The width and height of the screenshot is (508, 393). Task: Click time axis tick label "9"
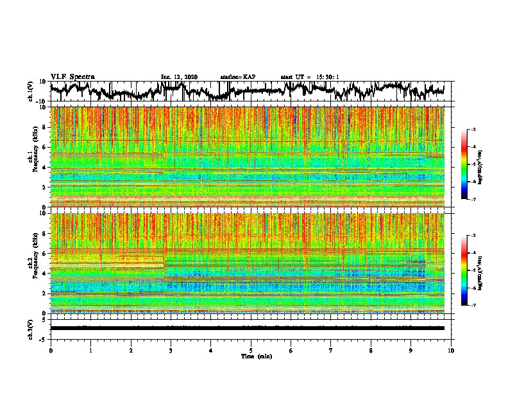click(x=411, y=351)
